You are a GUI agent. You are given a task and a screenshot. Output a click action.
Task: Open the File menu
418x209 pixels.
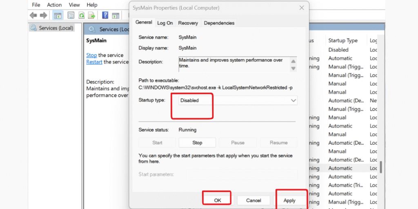[36, 5]
